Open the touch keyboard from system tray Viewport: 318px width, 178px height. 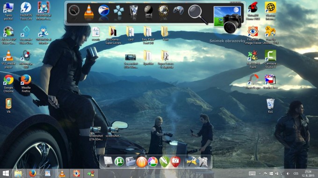pyautogui.click(x=252, y=173)
